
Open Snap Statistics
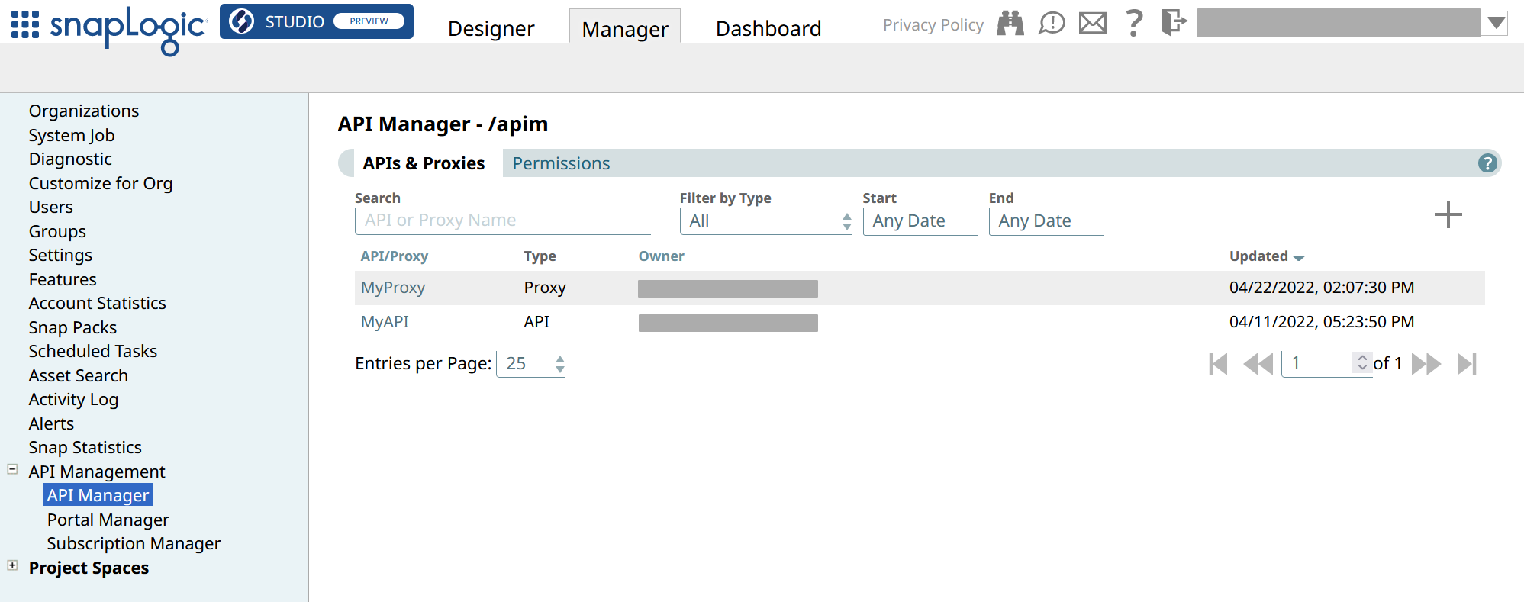point(85,447)
